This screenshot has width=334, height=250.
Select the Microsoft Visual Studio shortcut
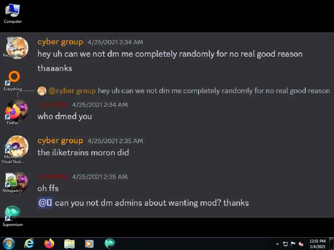(x=13, y=153)
